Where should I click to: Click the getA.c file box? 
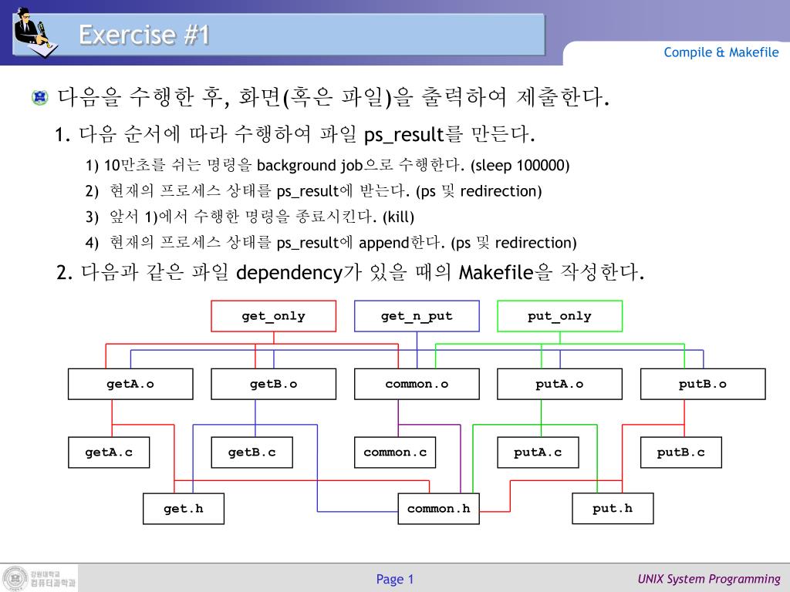tap(109, 452)
